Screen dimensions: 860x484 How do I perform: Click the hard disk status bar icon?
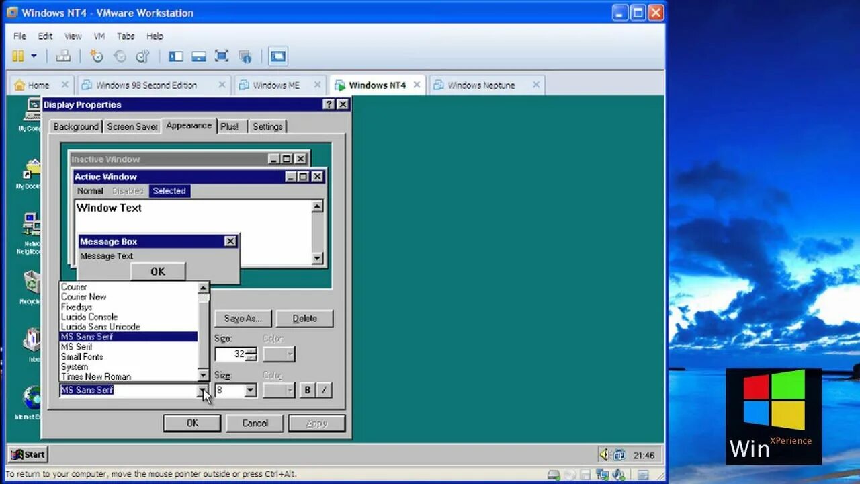[553, 475]
